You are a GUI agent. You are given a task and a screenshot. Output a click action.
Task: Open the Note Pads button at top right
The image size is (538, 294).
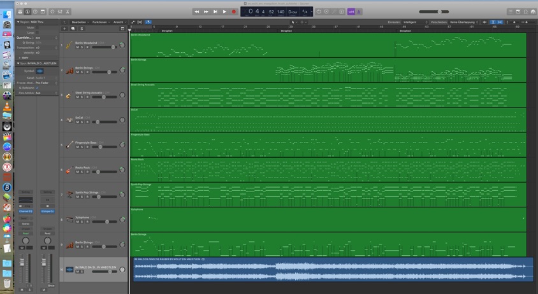coord(518,11)
